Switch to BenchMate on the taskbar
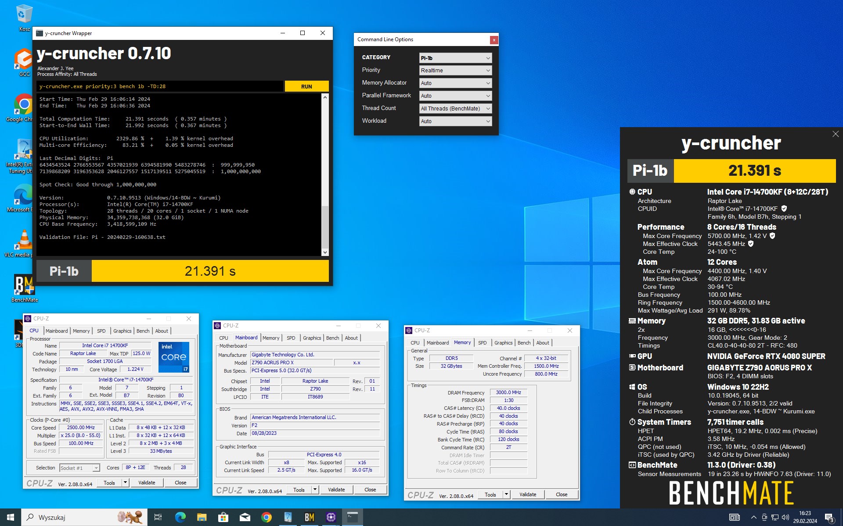Viewport: 843px width, 526px height. pos(310,517)
